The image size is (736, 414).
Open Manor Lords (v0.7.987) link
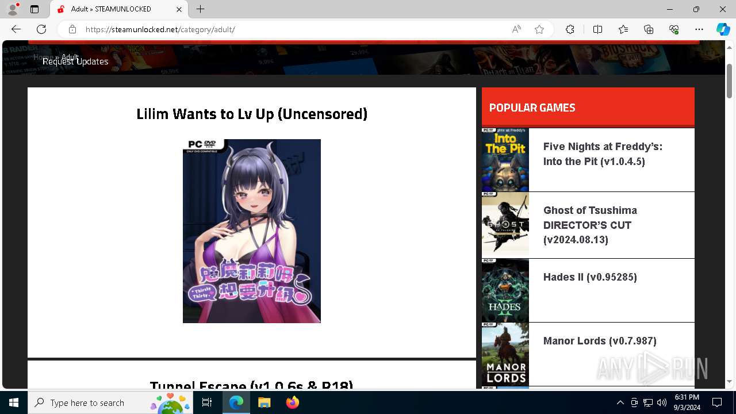[x=600, y=341]
